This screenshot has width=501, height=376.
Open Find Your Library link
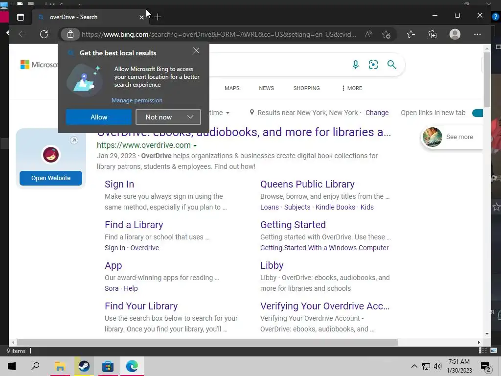pos(141,306)
